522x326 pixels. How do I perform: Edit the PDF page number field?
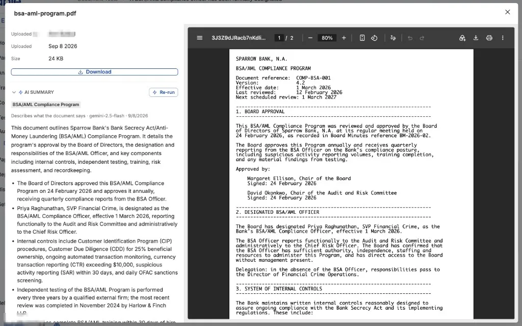[x=279, y=38]
